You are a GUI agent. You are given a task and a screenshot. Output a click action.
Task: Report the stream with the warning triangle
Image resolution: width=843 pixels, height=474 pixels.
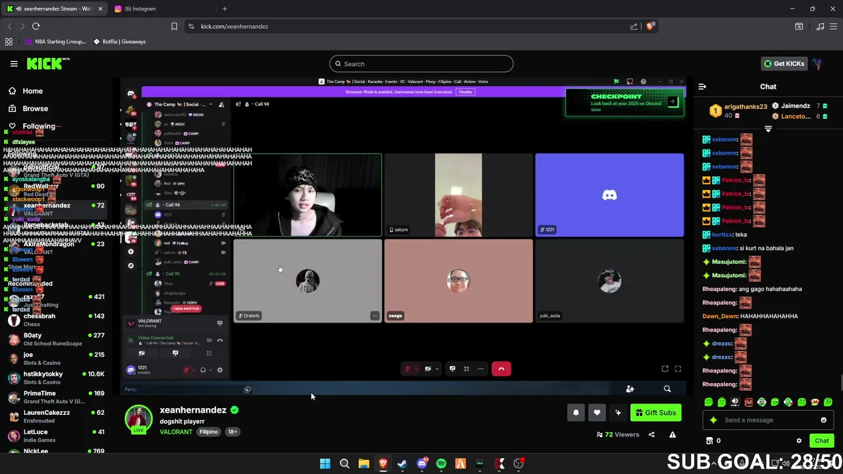[672, 434]
